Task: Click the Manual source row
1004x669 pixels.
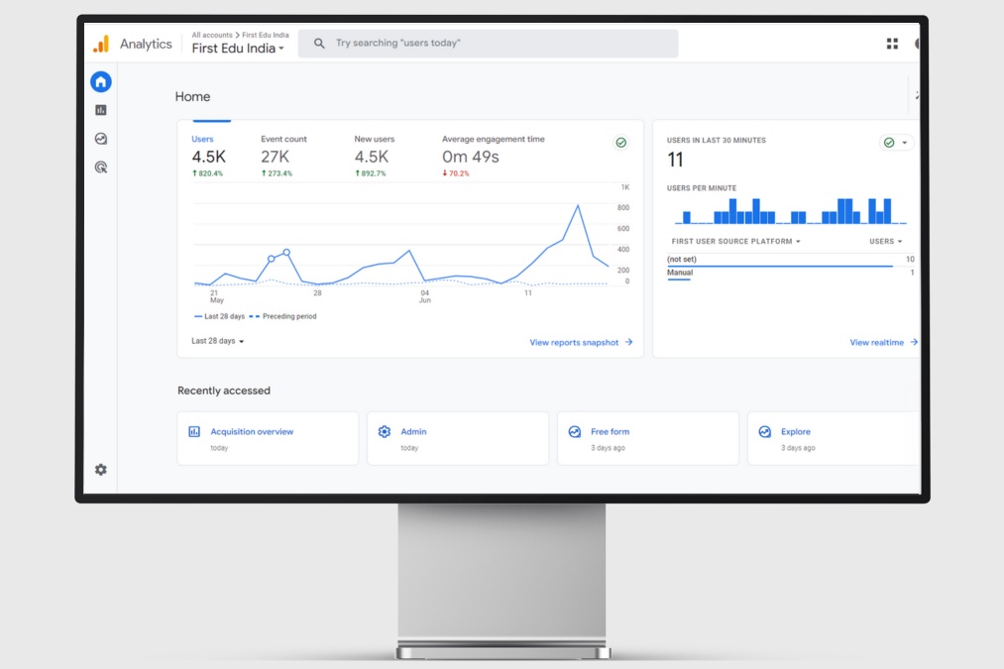Action: (790, 274)
